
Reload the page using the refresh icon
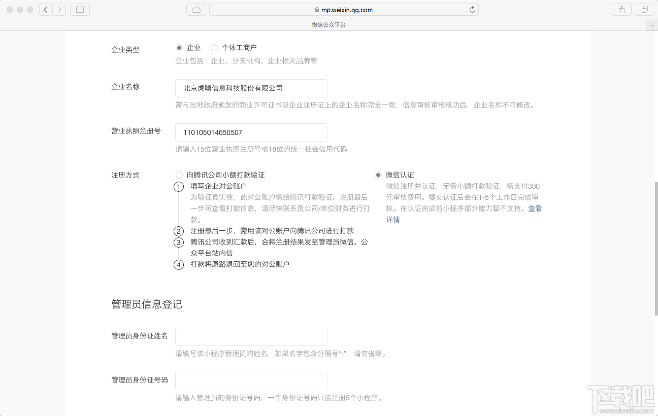pyautogui.click(x=472, y=9)
